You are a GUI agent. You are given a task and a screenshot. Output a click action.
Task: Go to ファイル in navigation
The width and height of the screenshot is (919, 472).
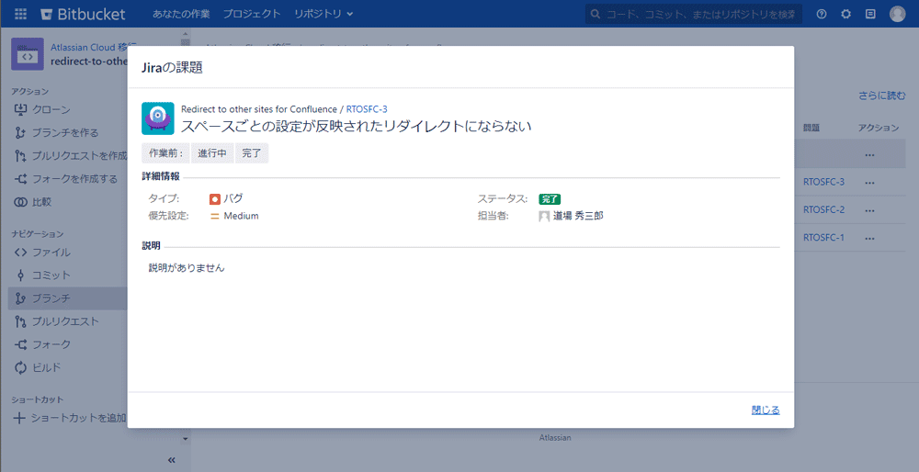(51, 253)
